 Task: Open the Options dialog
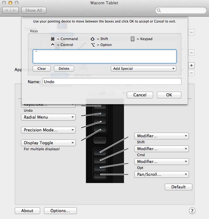click(x=60, y=211)
